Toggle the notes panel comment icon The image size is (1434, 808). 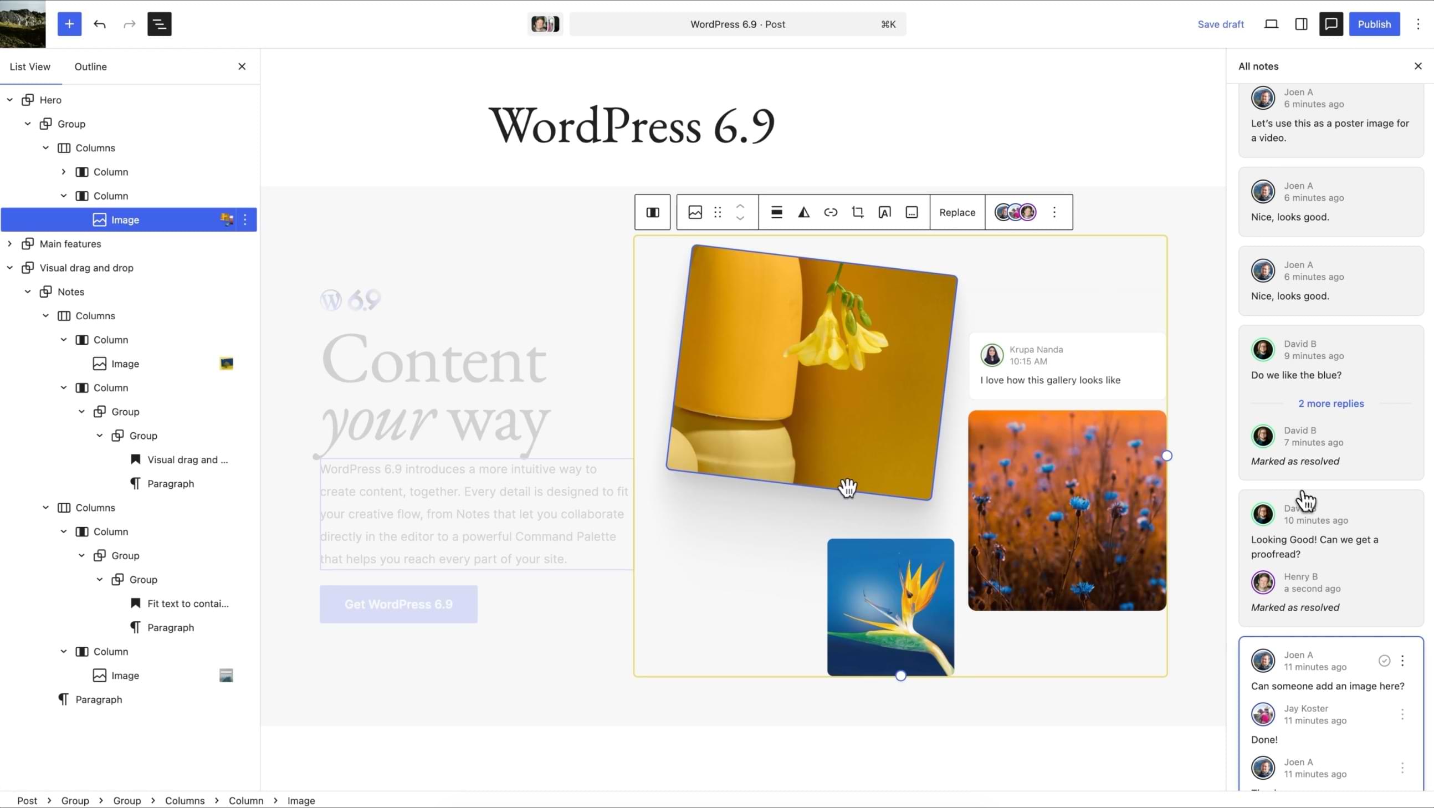click(1331, 24)
